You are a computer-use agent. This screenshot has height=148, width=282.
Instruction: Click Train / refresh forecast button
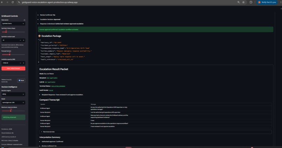click(13, 69)
